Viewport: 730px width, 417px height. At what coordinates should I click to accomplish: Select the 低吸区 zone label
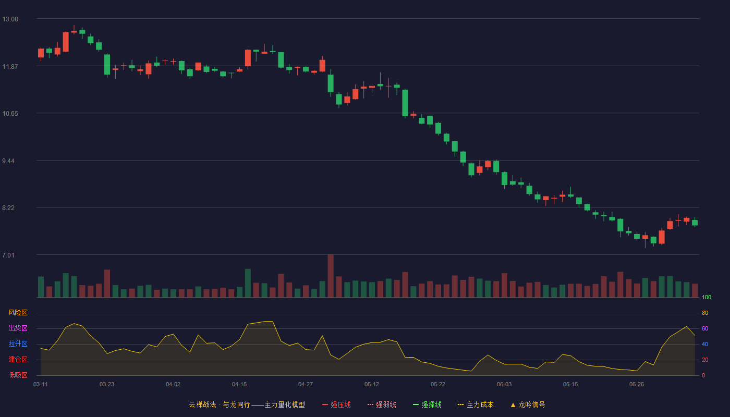pos(18,375)
